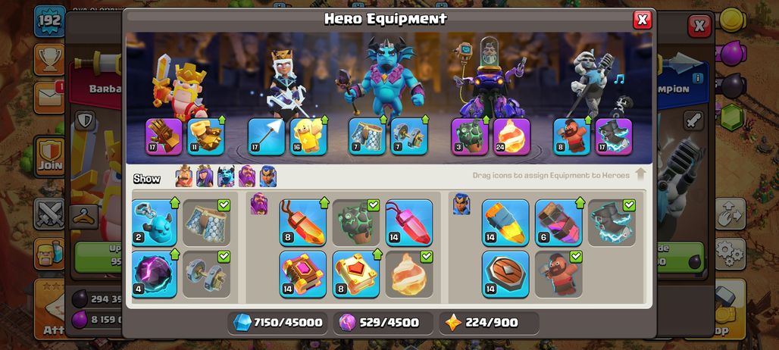Screen dimensions: 779x350
Task: Select the Seeking Shield equipment level 14
Action: (505, 274)
